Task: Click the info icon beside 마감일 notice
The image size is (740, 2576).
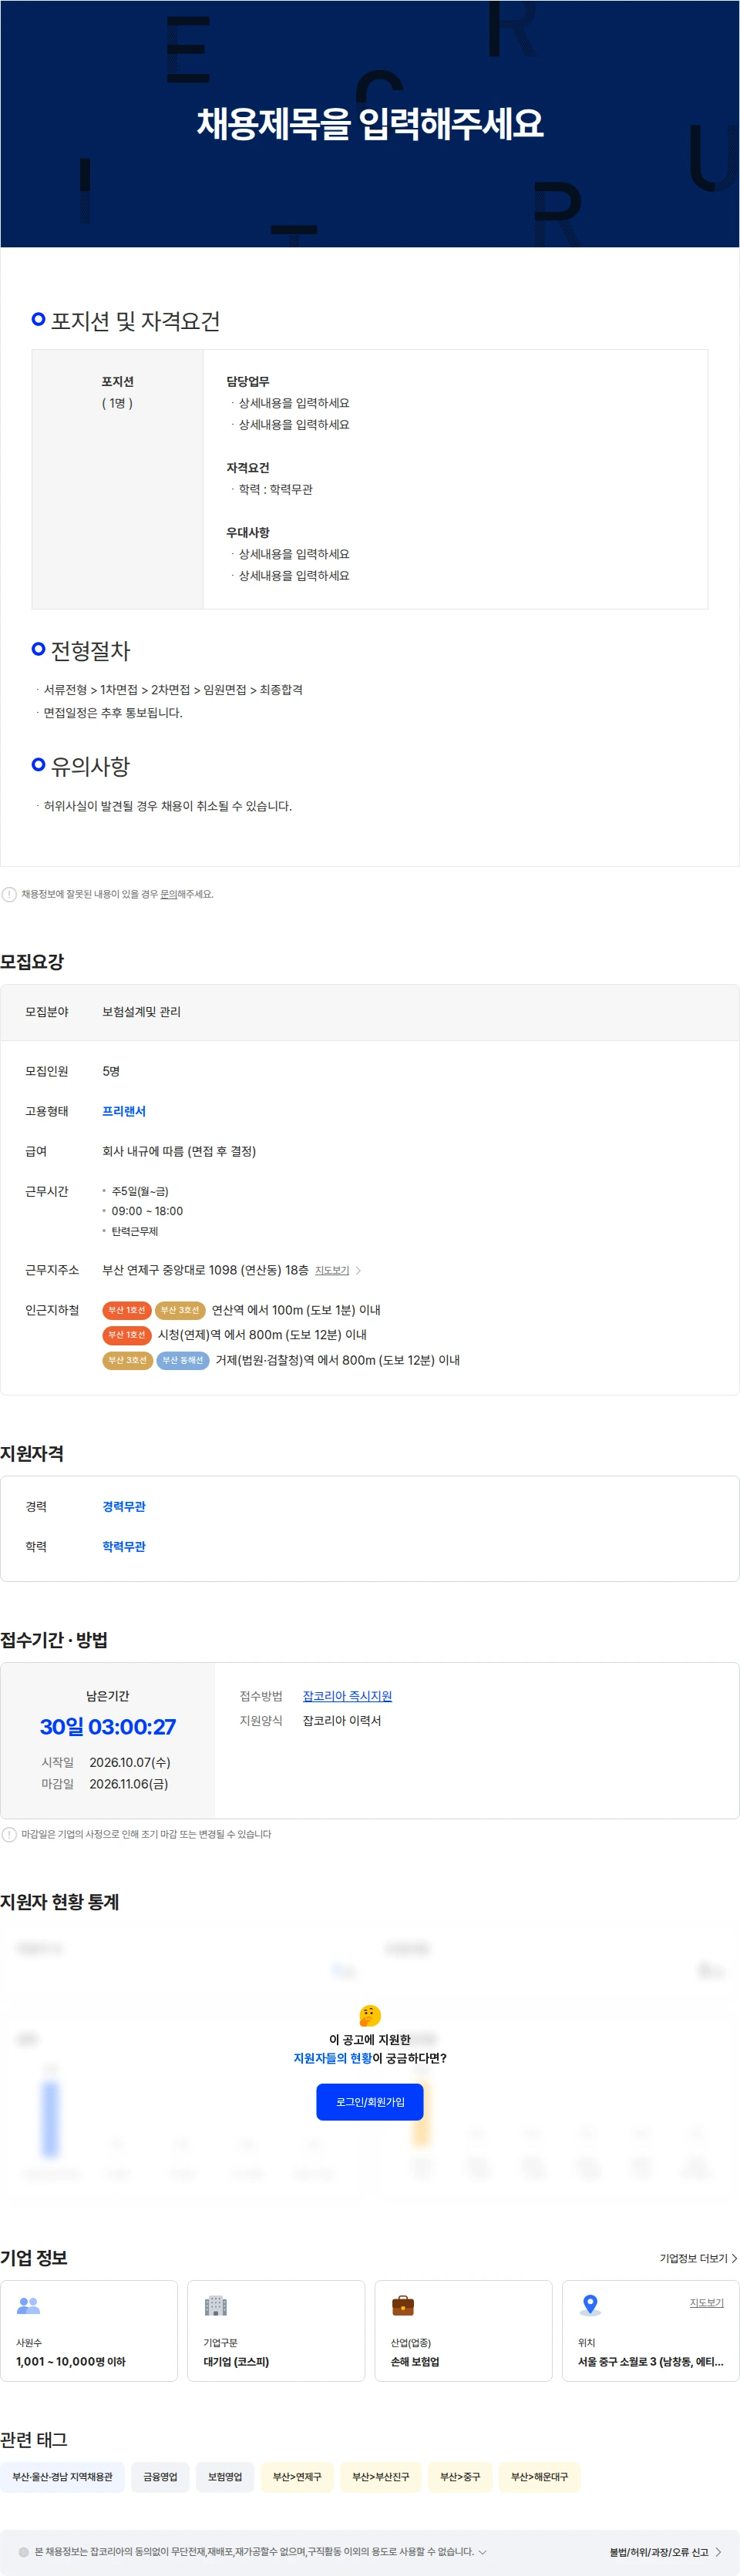Action: [x=9, y=1834]
